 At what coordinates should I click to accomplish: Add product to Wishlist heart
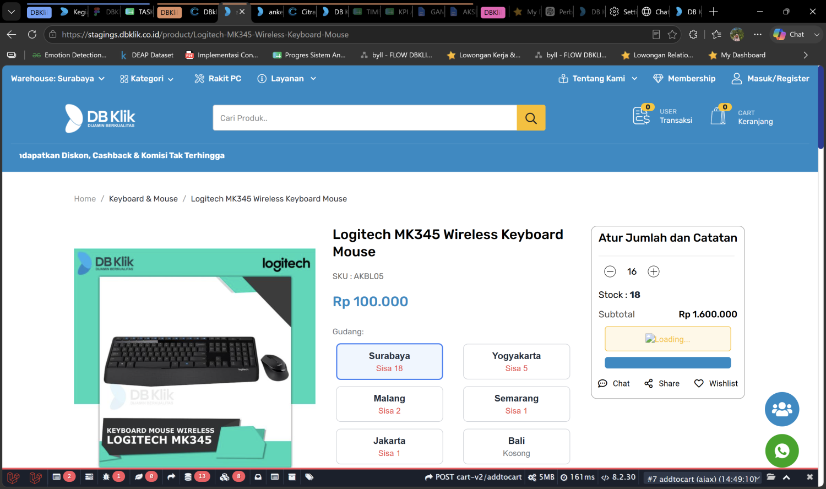(699, 383)
